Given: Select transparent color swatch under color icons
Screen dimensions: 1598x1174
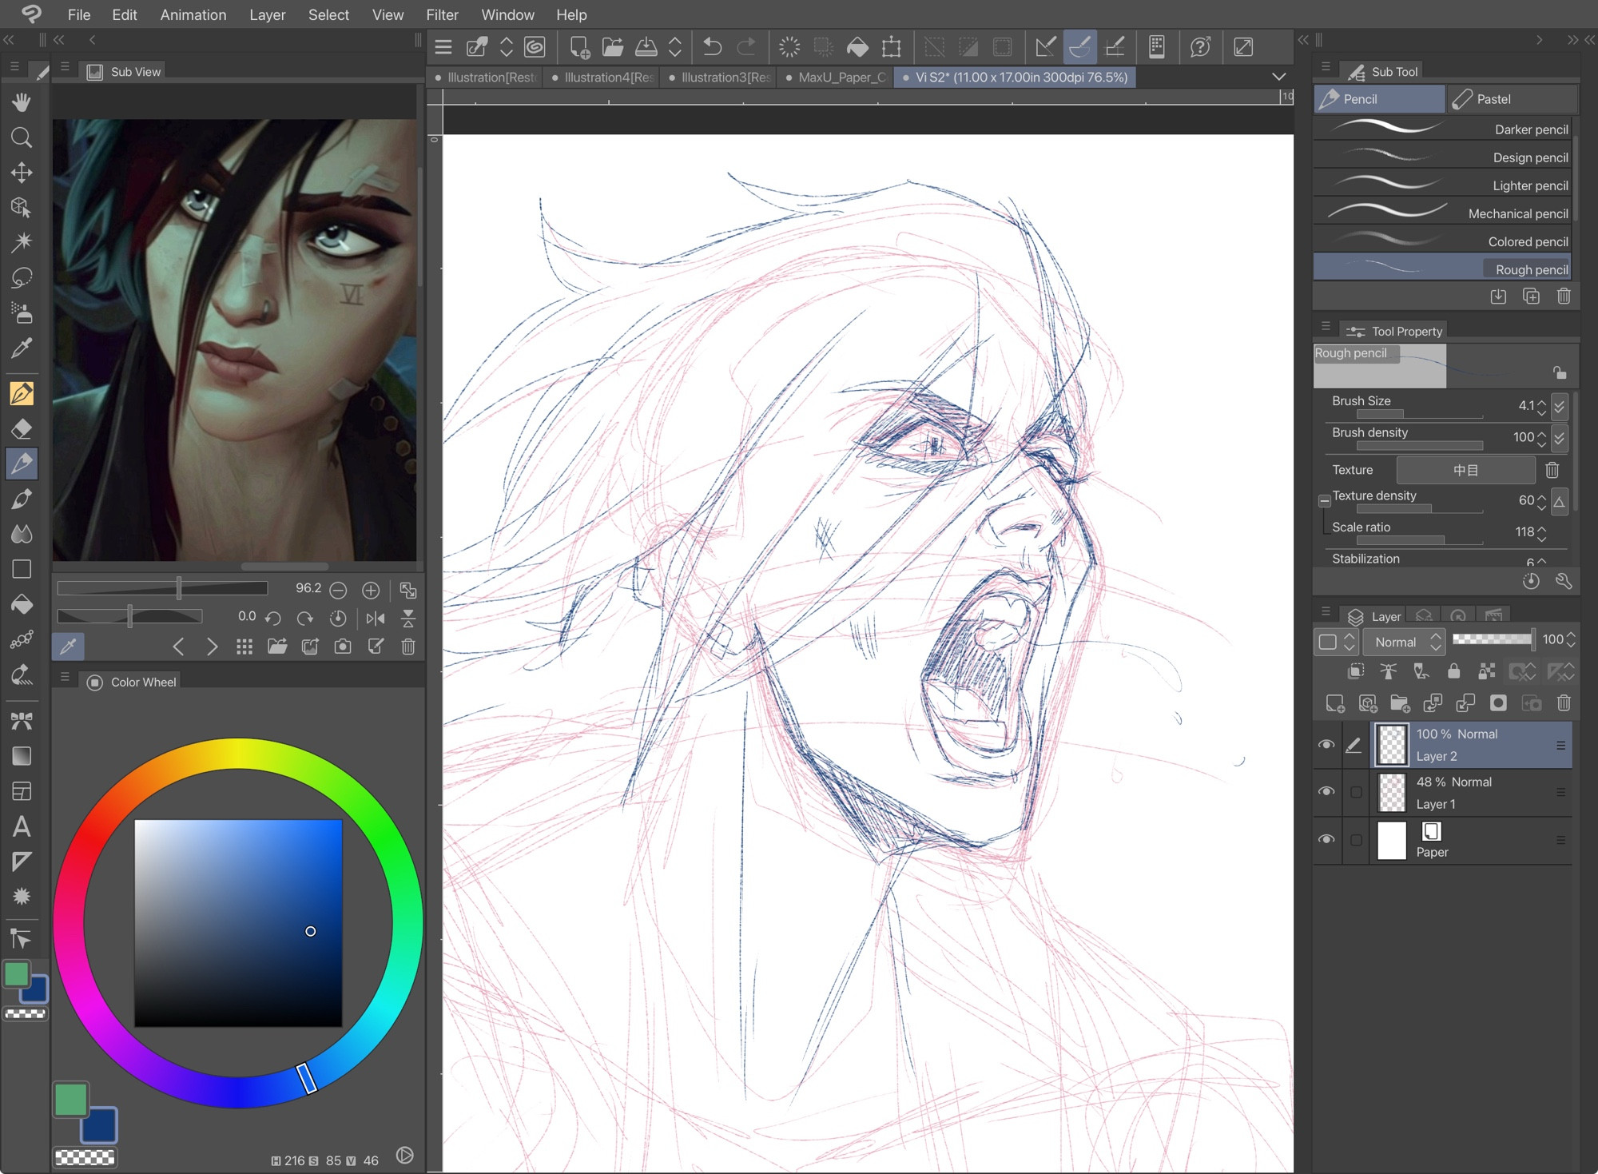Looking at the screenshot, I should [x=26, y=1014].
